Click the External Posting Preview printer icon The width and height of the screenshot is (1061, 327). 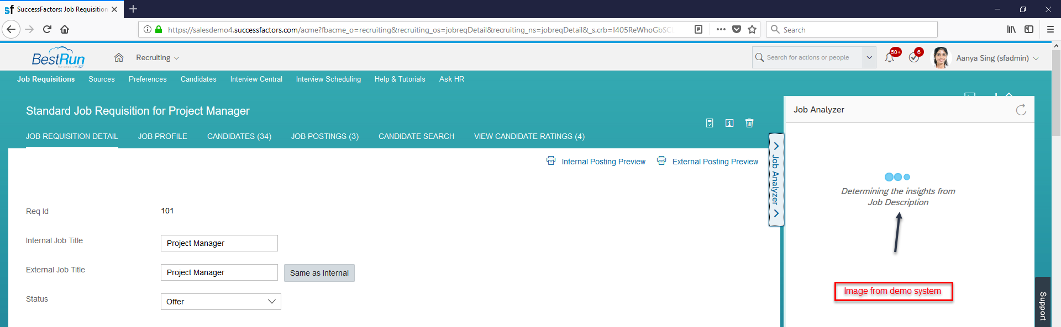click(661, 160)
